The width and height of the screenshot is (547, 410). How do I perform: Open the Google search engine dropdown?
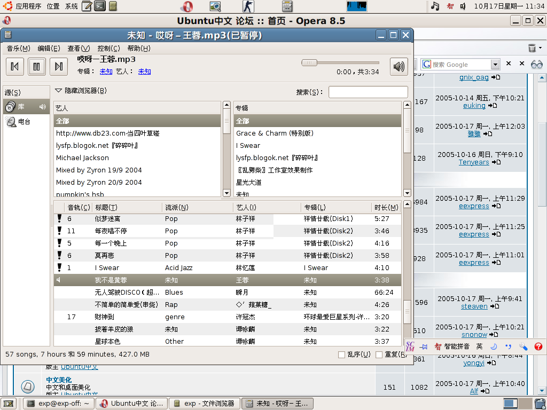[495, 64]
